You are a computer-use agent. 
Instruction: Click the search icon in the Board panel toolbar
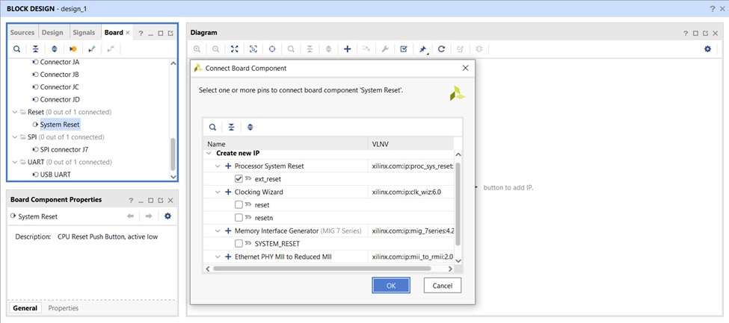point(16,48)
